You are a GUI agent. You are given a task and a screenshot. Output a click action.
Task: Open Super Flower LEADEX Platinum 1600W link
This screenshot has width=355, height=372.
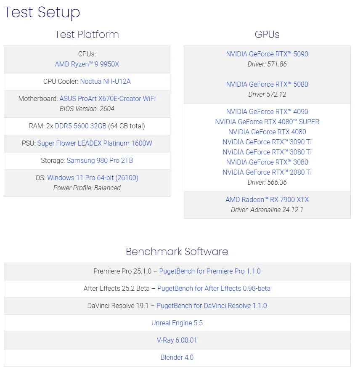[95, 143]
